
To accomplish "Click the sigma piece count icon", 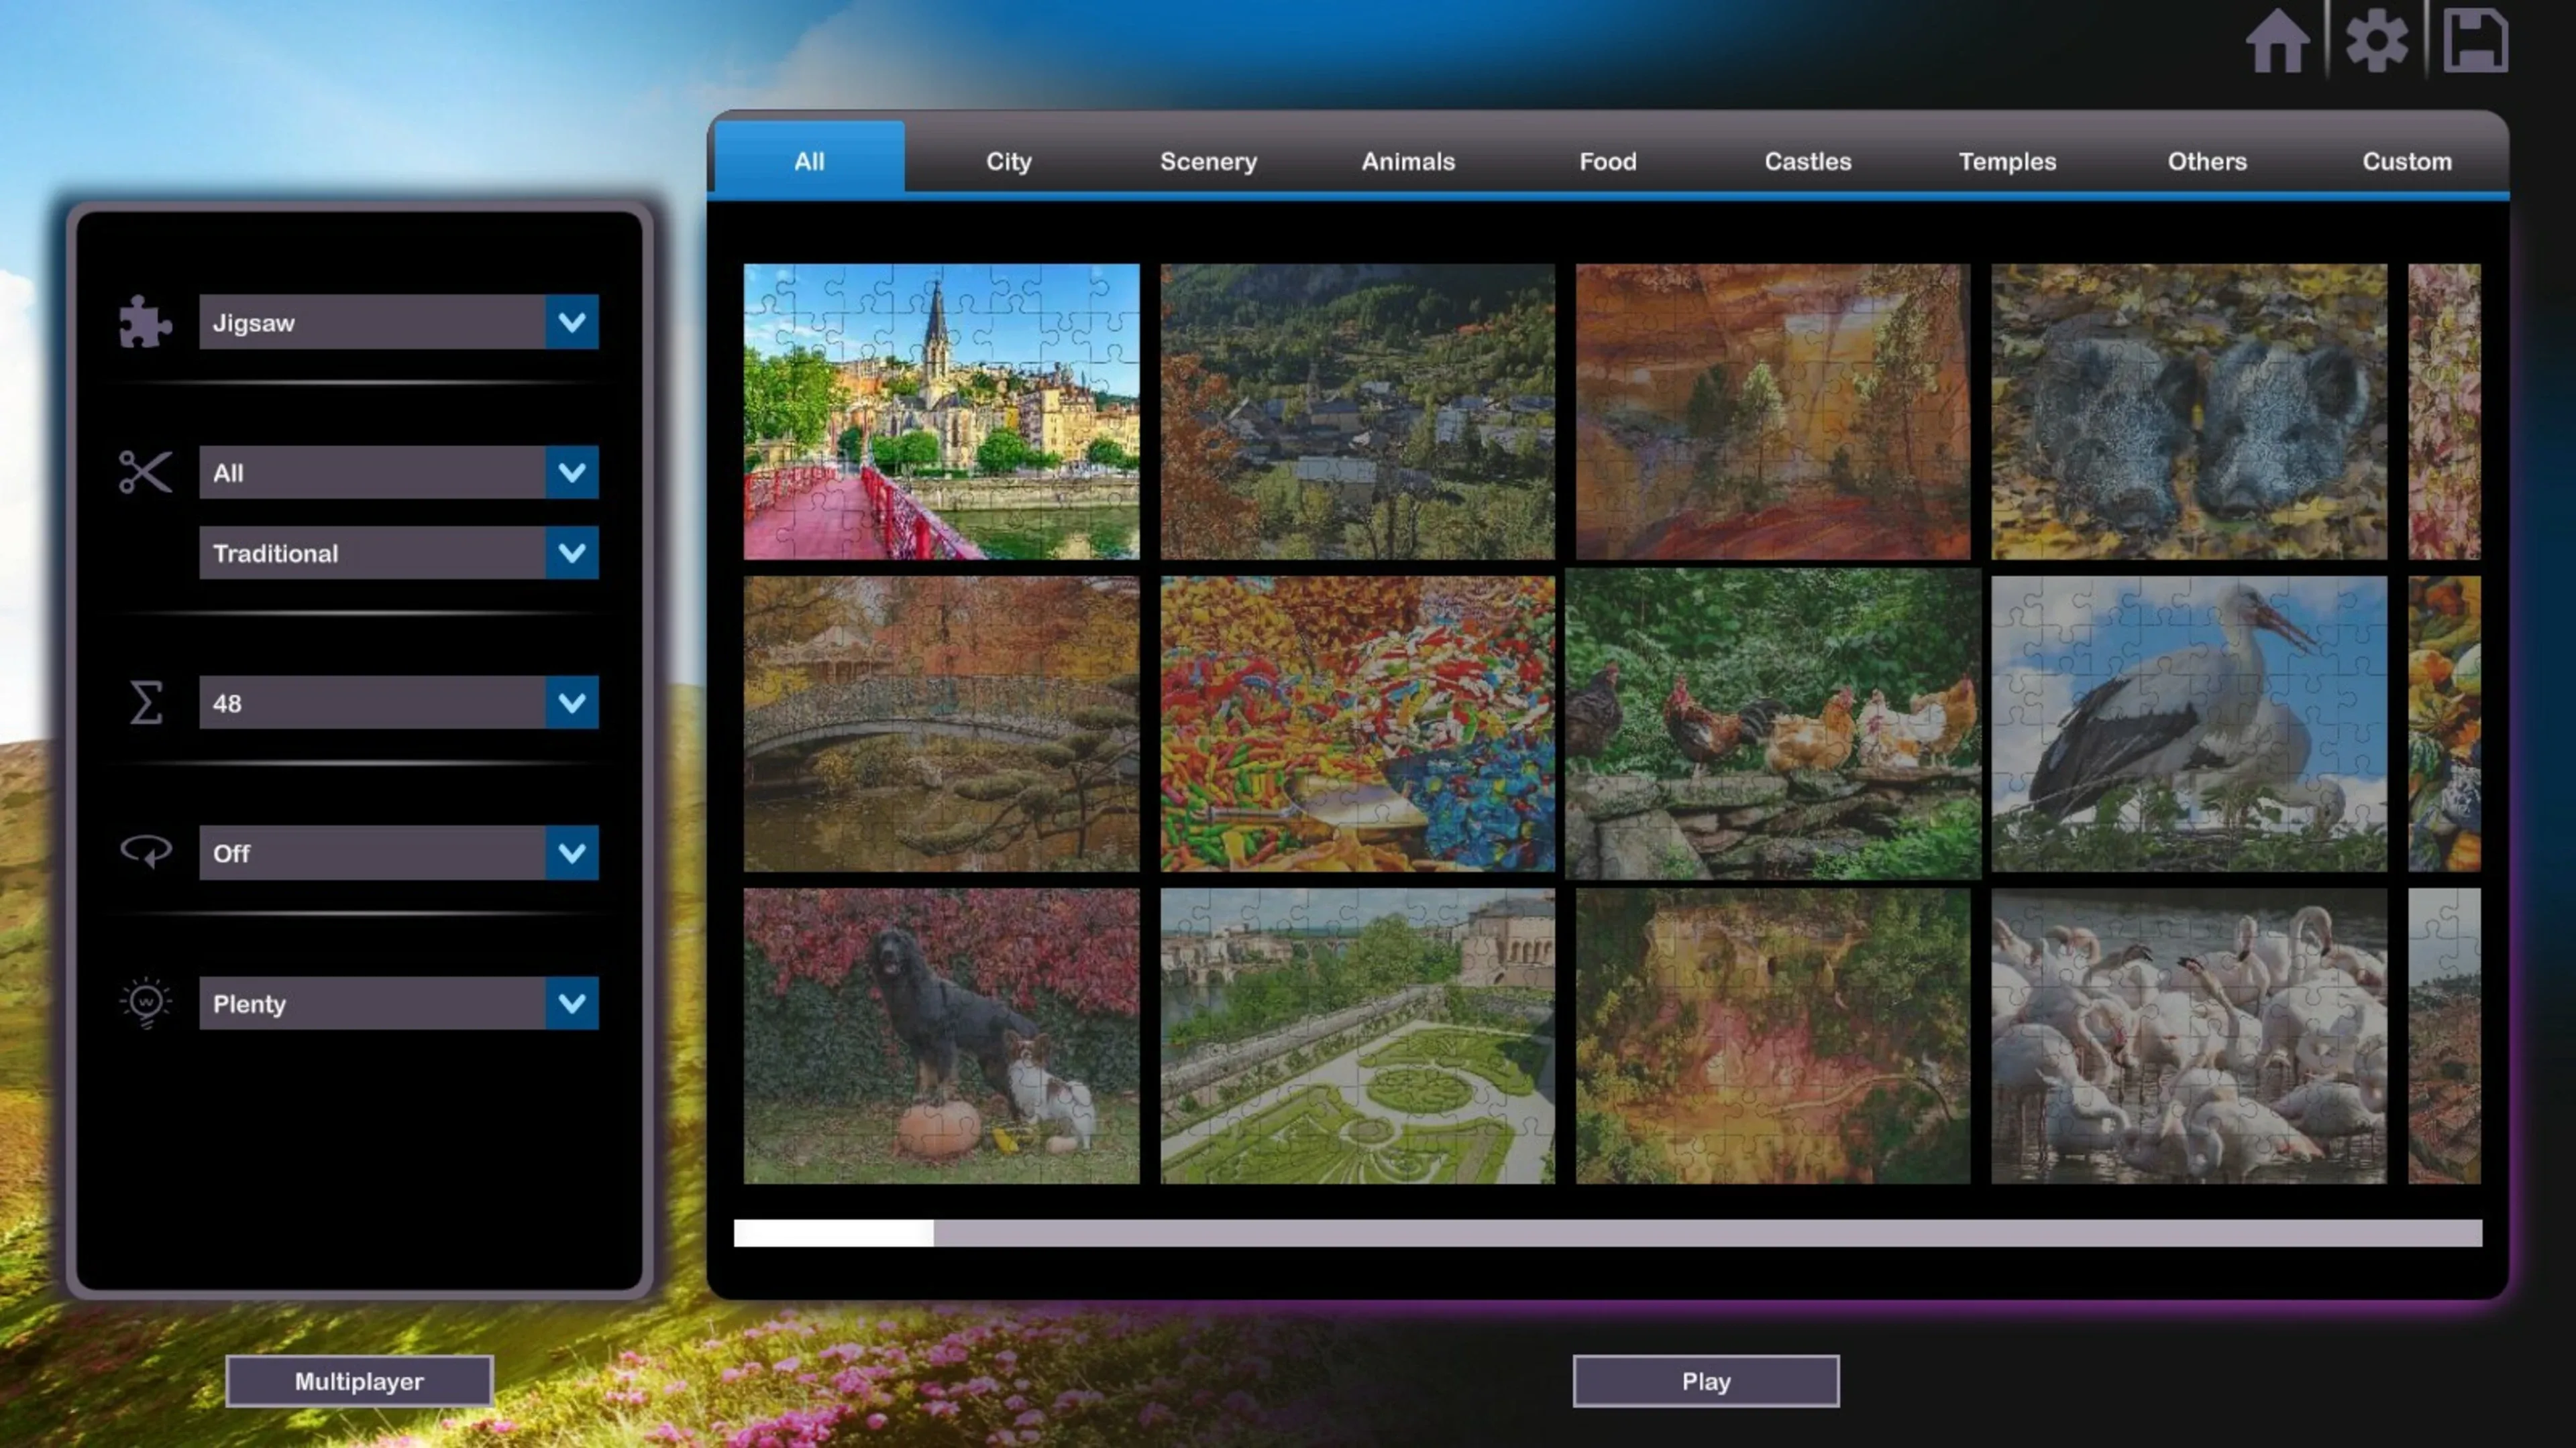I will [x=145, y=703].
